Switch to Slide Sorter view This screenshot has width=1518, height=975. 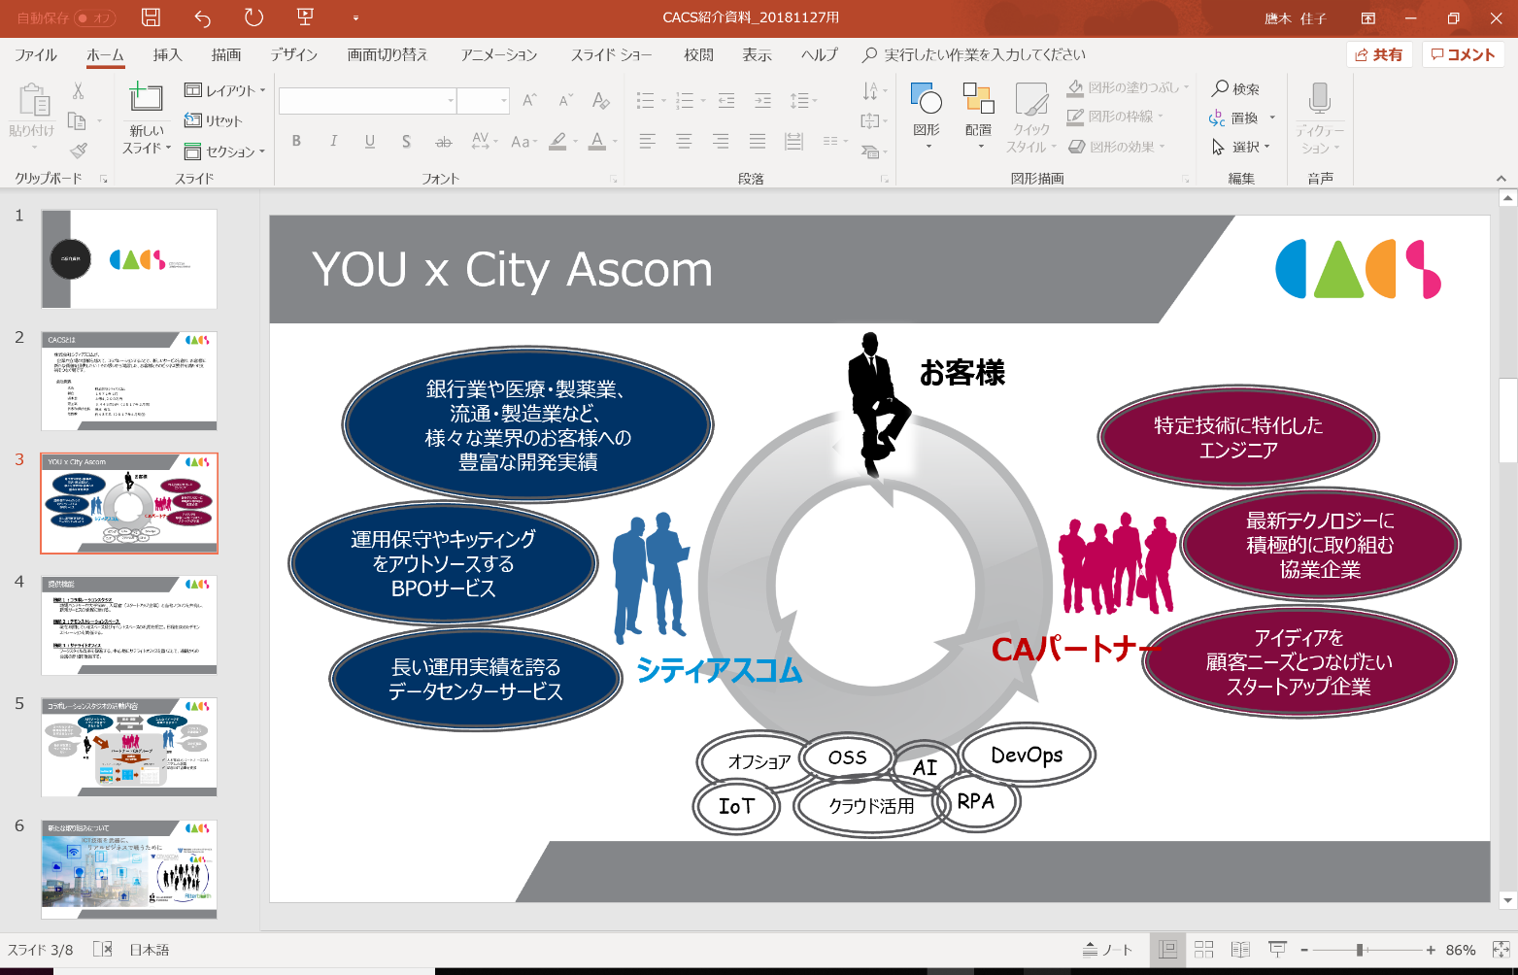click(x=1204, y=950)
